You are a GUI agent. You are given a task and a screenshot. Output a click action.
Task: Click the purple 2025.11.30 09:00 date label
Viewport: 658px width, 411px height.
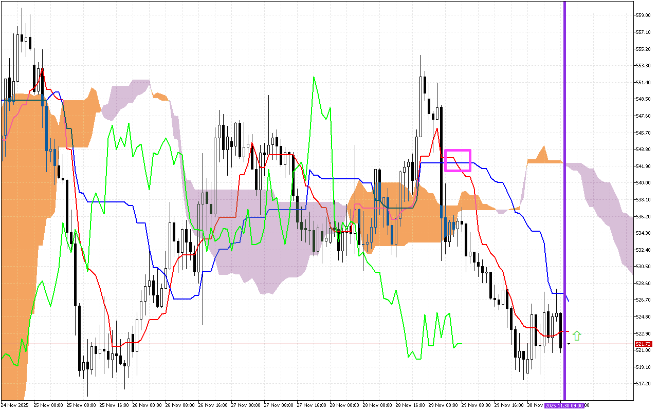coord(564,405)
